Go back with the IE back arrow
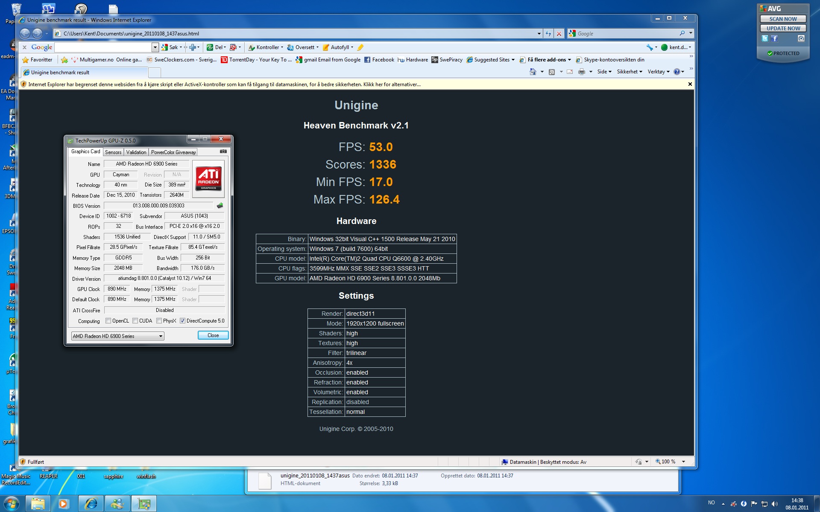The image size is (820, 512). 25,33
